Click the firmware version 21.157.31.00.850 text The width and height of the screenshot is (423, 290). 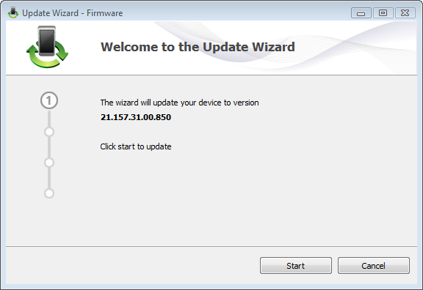(x=136, y=117)
